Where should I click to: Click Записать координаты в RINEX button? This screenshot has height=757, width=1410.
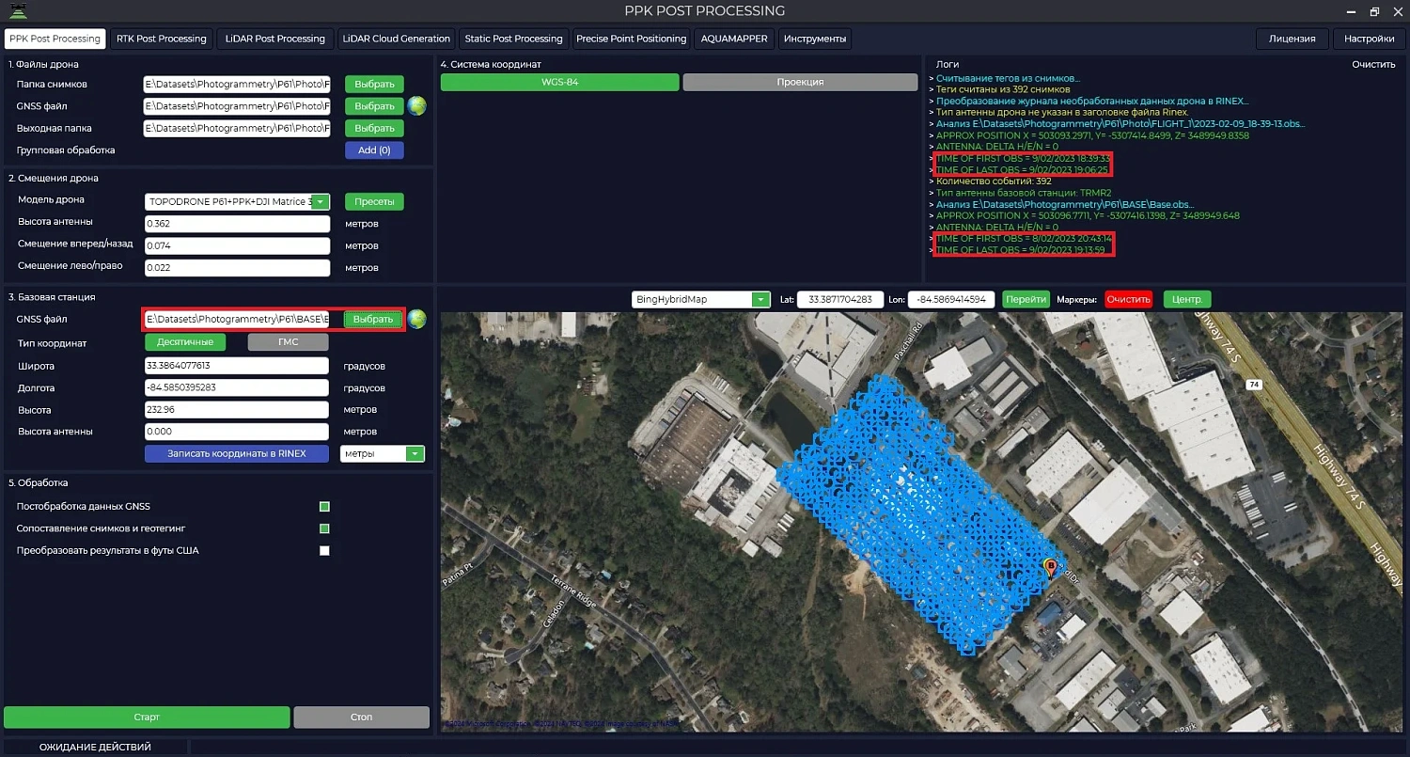(237, 454)
